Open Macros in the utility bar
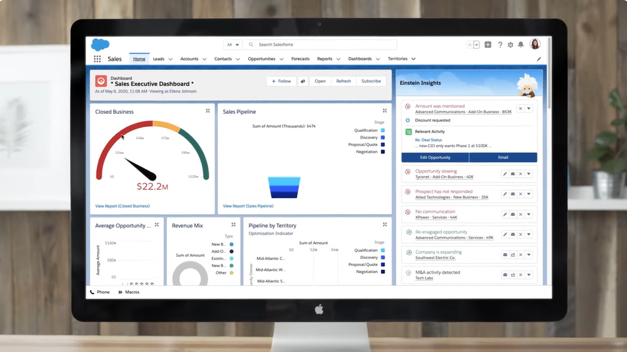This screenshot has width=627, height=352. 129,292
